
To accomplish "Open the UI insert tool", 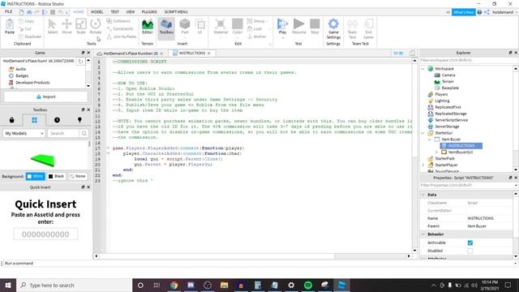I will pyautogui.click(x=200, y=27).
